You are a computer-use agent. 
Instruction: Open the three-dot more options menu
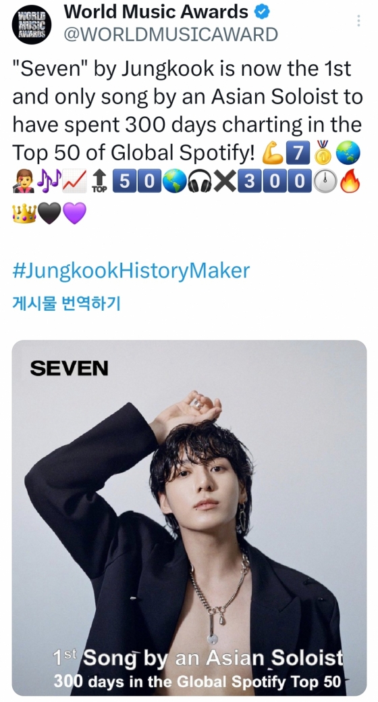[x=358, y=20]
